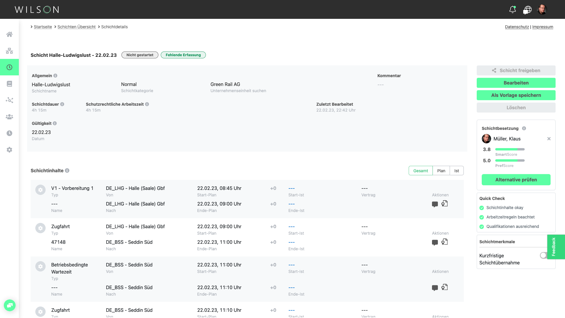Click the SmartScore progress bar

[x=510, y=149]
